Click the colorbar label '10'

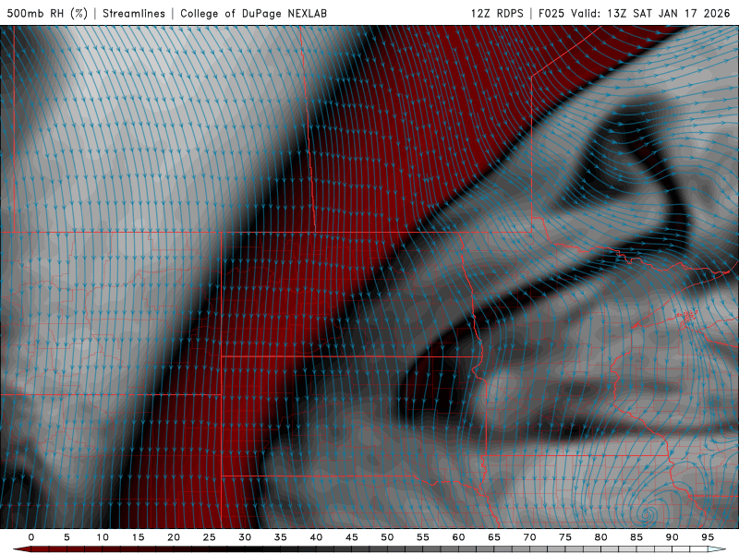click(103, 537)
